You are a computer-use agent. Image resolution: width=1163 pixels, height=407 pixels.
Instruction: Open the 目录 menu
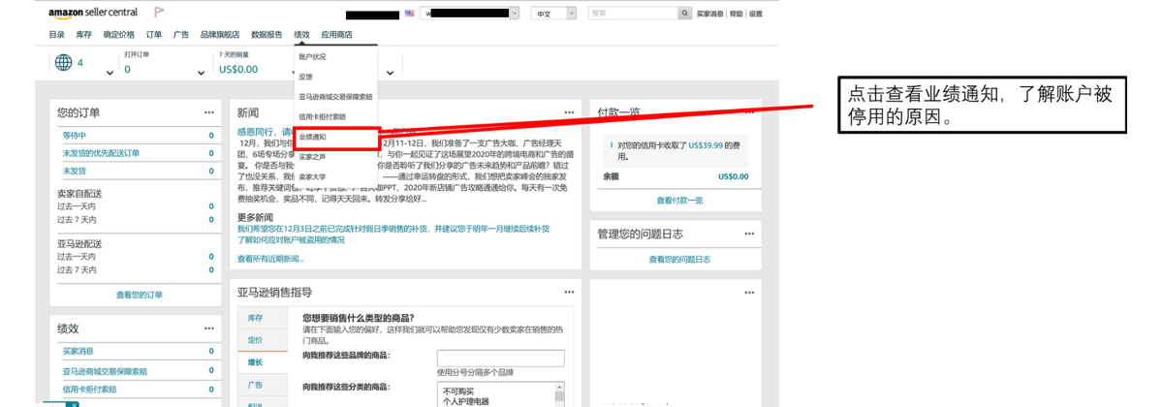57,34
